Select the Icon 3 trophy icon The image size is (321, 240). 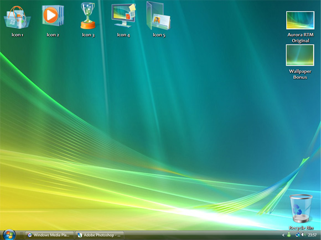88,15
